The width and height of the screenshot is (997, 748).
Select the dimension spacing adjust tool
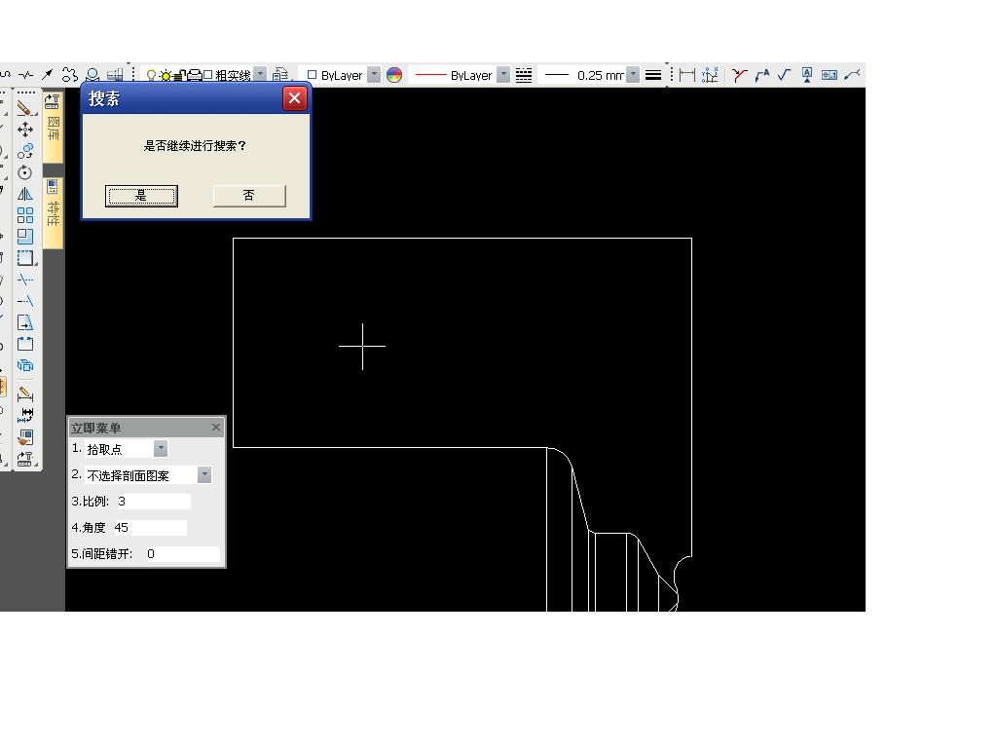24,415
